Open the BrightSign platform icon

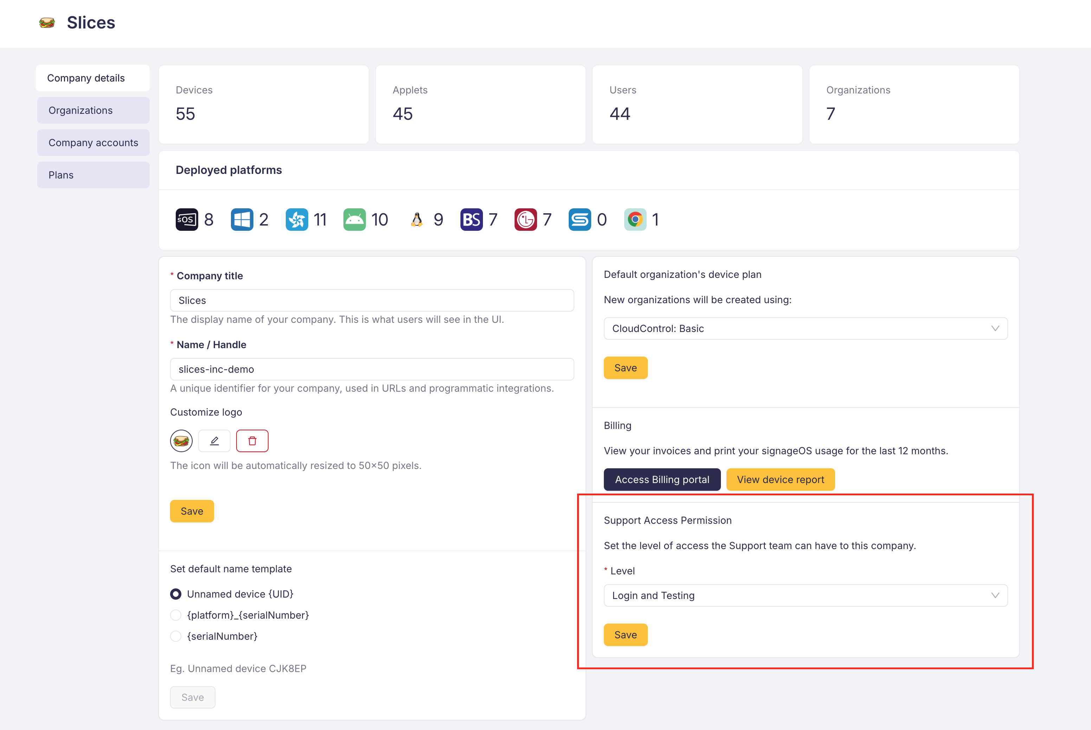coord(472,219)
